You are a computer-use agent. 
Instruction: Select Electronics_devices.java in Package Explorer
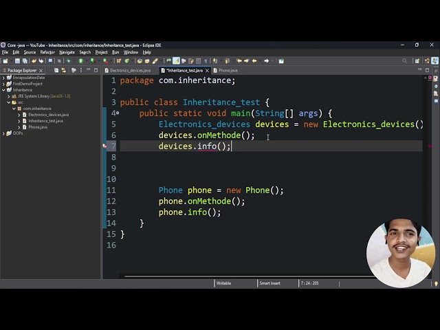(x=48, y=115)
